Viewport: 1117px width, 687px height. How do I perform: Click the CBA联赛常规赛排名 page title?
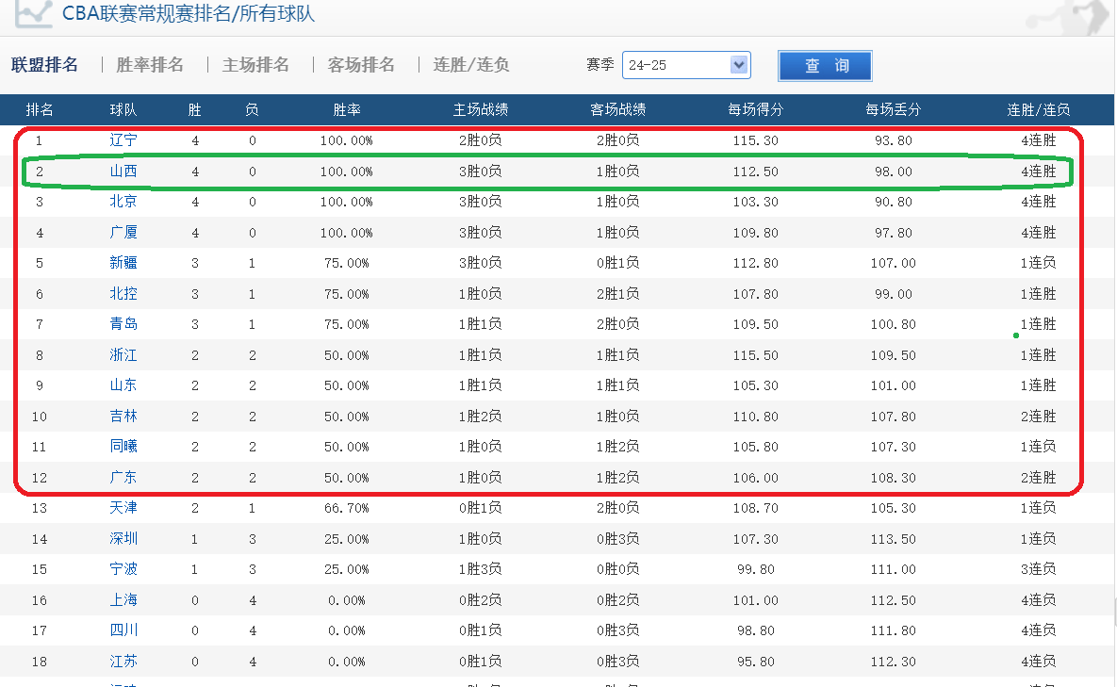[189, 13]
